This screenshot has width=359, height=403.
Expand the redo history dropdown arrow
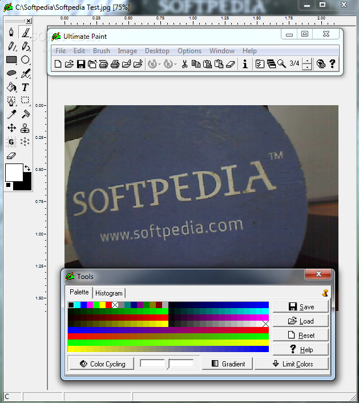176,64
